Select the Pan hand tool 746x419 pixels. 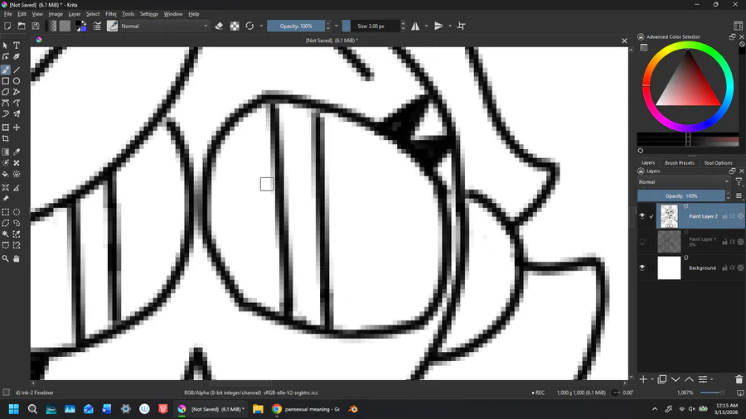click(17, 259)
